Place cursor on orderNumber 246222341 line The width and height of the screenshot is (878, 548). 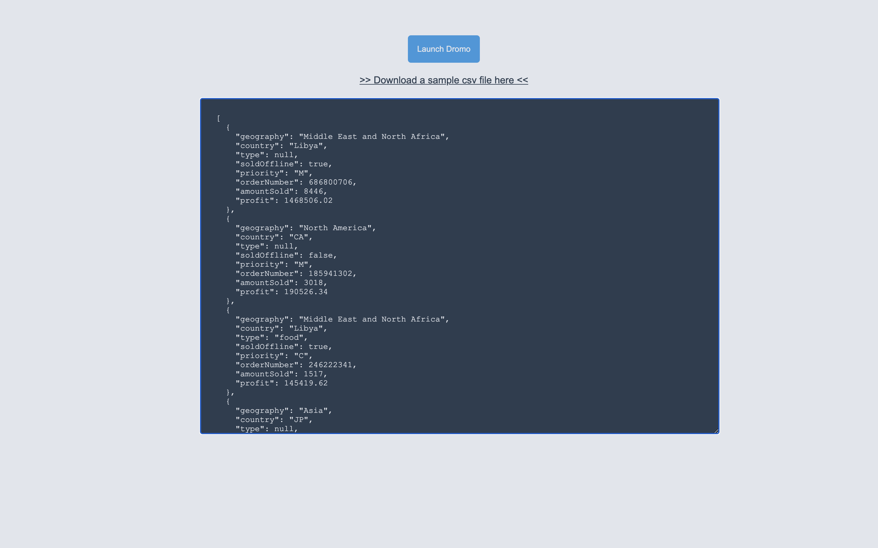[296, 365]
